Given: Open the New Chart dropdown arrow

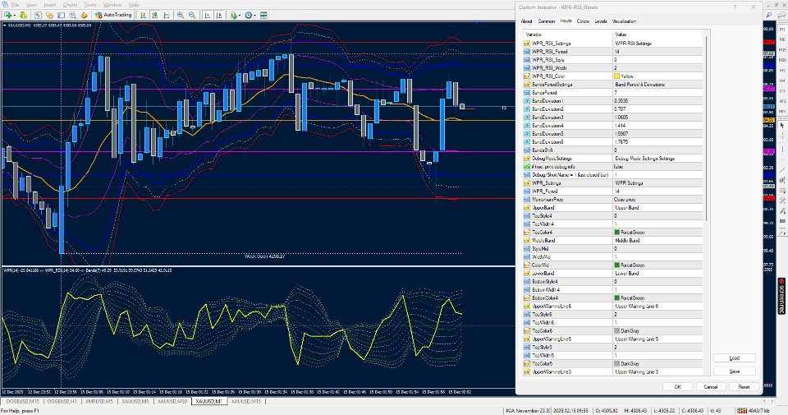Looking at the screenshot, I should [x=14, y=15].
